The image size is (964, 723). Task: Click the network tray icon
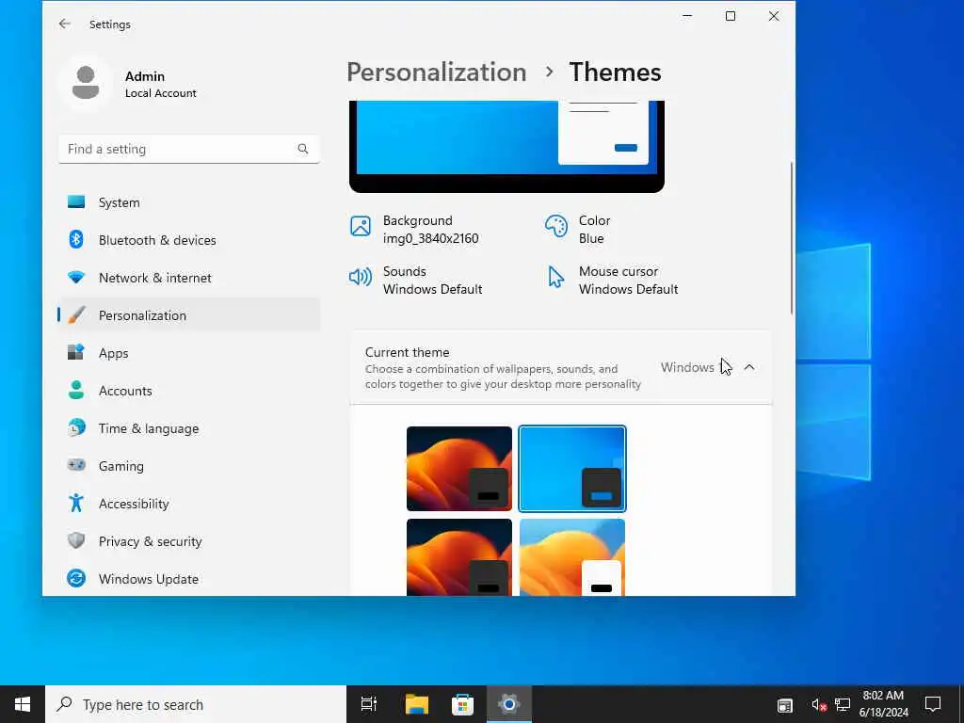(843, 704)
